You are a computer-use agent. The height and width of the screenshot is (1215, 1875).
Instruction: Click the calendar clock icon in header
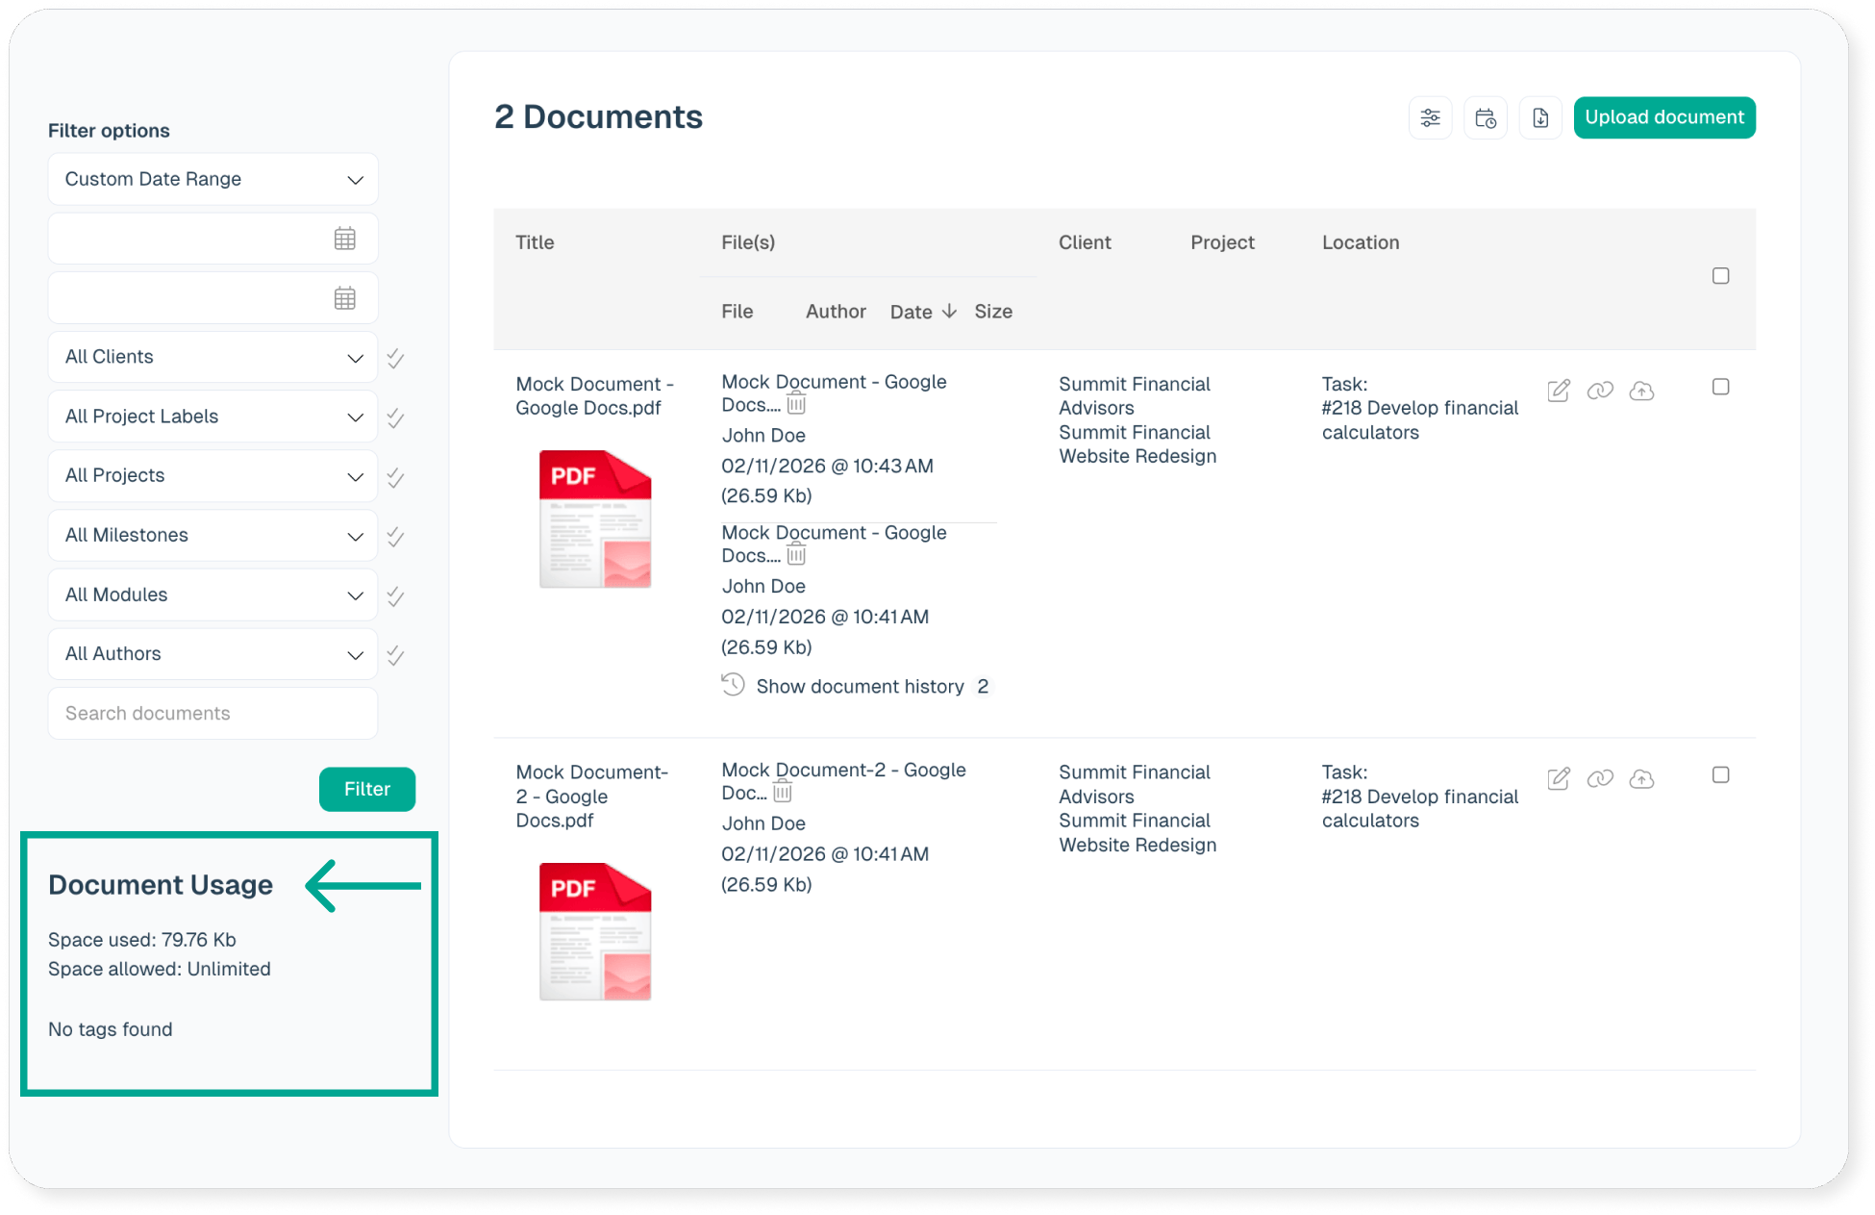(1485, 118)
